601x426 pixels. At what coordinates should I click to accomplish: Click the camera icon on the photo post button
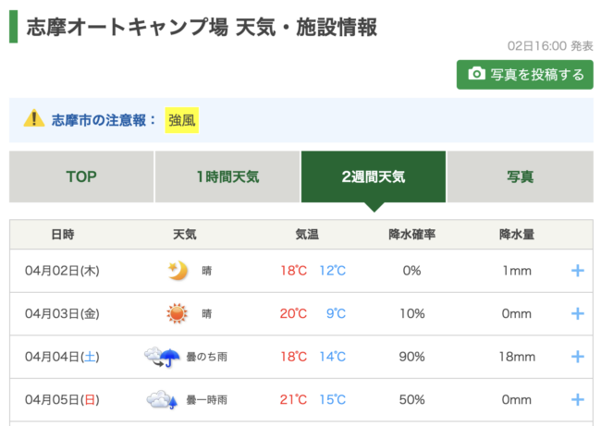point(476,74)
